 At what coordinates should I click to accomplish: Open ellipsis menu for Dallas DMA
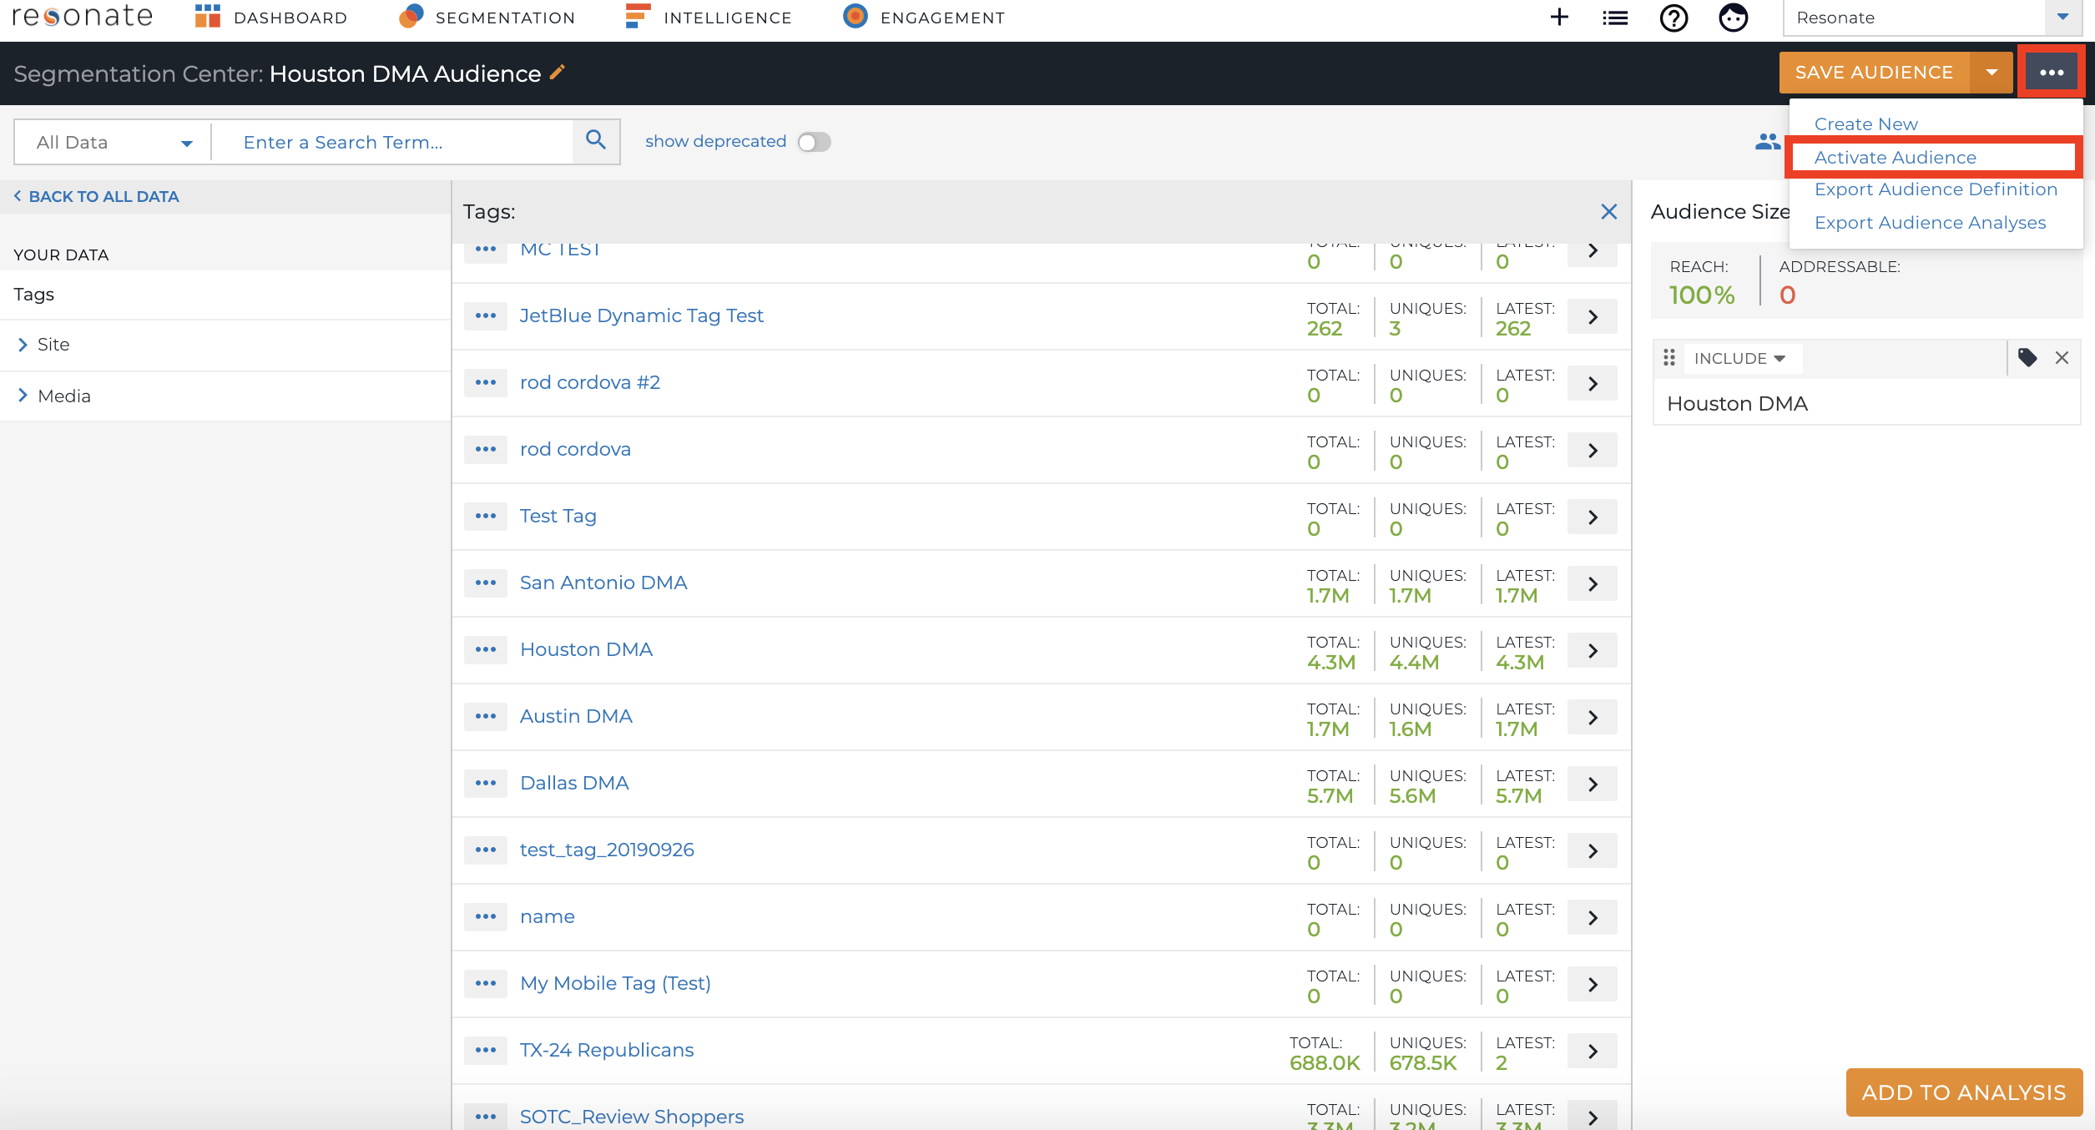pos(486,784)
